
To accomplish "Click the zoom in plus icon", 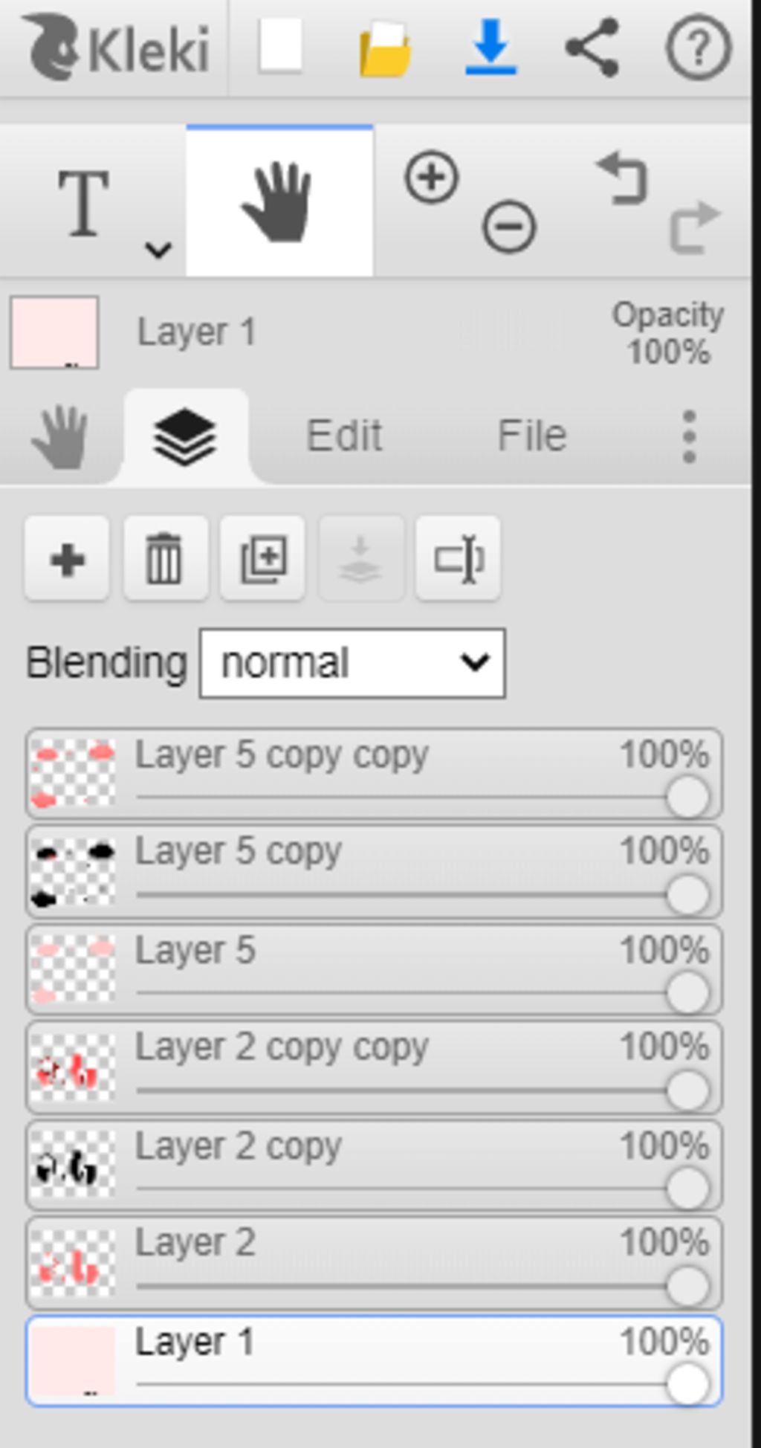I will [431, 178].
